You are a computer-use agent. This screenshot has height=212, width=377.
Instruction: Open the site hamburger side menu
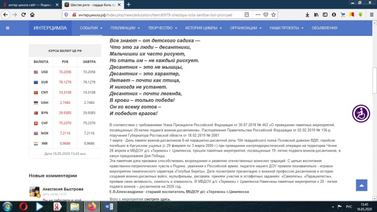tap(8, 28)
